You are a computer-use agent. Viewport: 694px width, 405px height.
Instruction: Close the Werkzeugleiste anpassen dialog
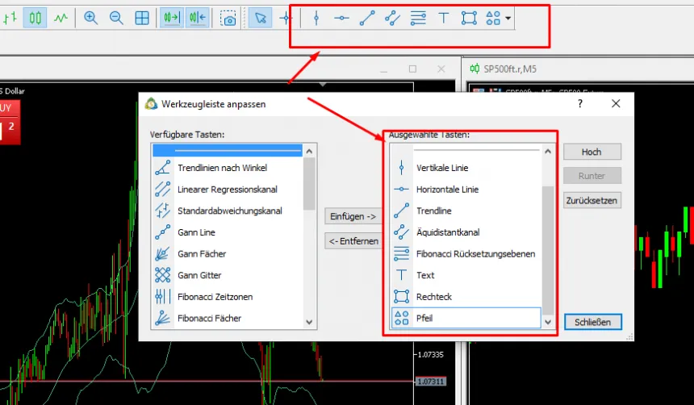click(x=616, y=103)
